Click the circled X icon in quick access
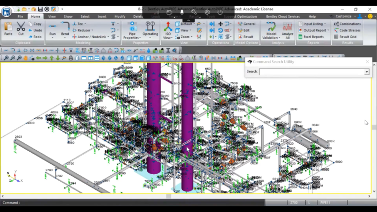 (47, 9)
